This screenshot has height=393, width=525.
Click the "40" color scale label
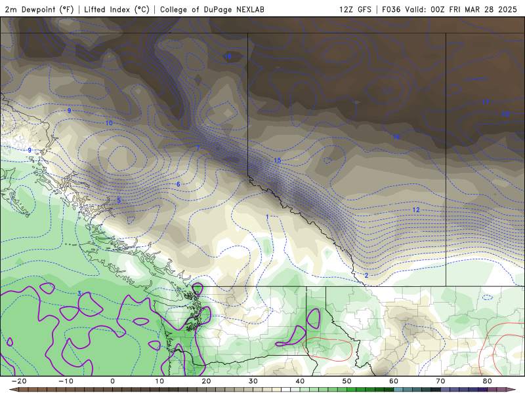coord(300,381)
